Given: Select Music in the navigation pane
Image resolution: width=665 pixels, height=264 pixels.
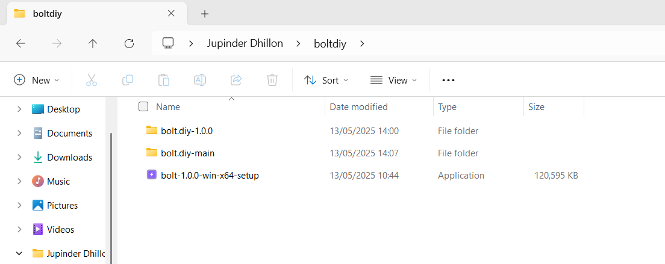Looking at the screenshot, I should [x=58, y=182].
